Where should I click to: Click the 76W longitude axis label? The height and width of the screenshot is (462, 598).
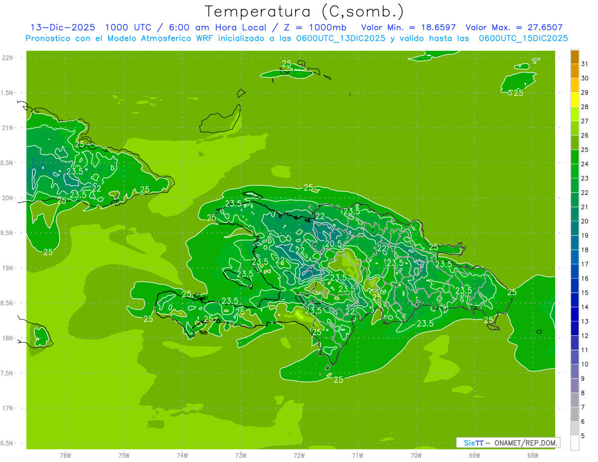click(65, 455)
